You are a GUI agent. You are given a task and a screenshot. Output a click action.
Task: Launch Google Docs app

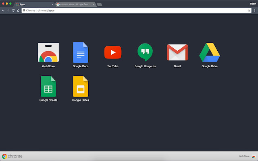(81, 52)
